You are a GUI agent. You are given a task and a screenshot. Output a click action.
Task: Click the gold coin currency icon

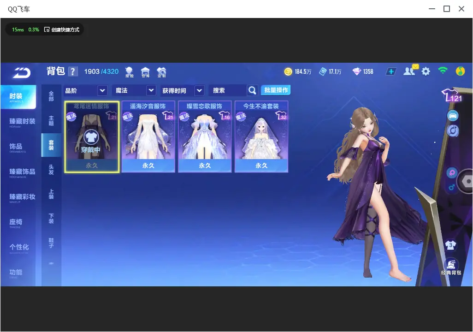click(x=288, y=71)
